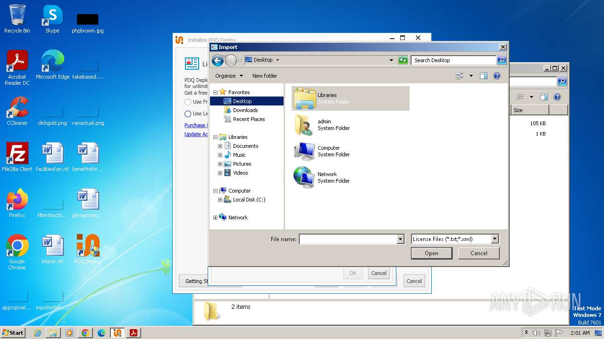
Task: Click the File name input field
Action: point(348,239)
